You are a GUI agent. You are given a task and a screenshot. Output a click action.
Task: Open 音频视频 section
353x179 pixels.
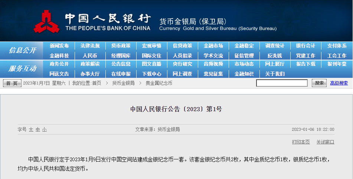pyautogui.click(x=213, y=64)
